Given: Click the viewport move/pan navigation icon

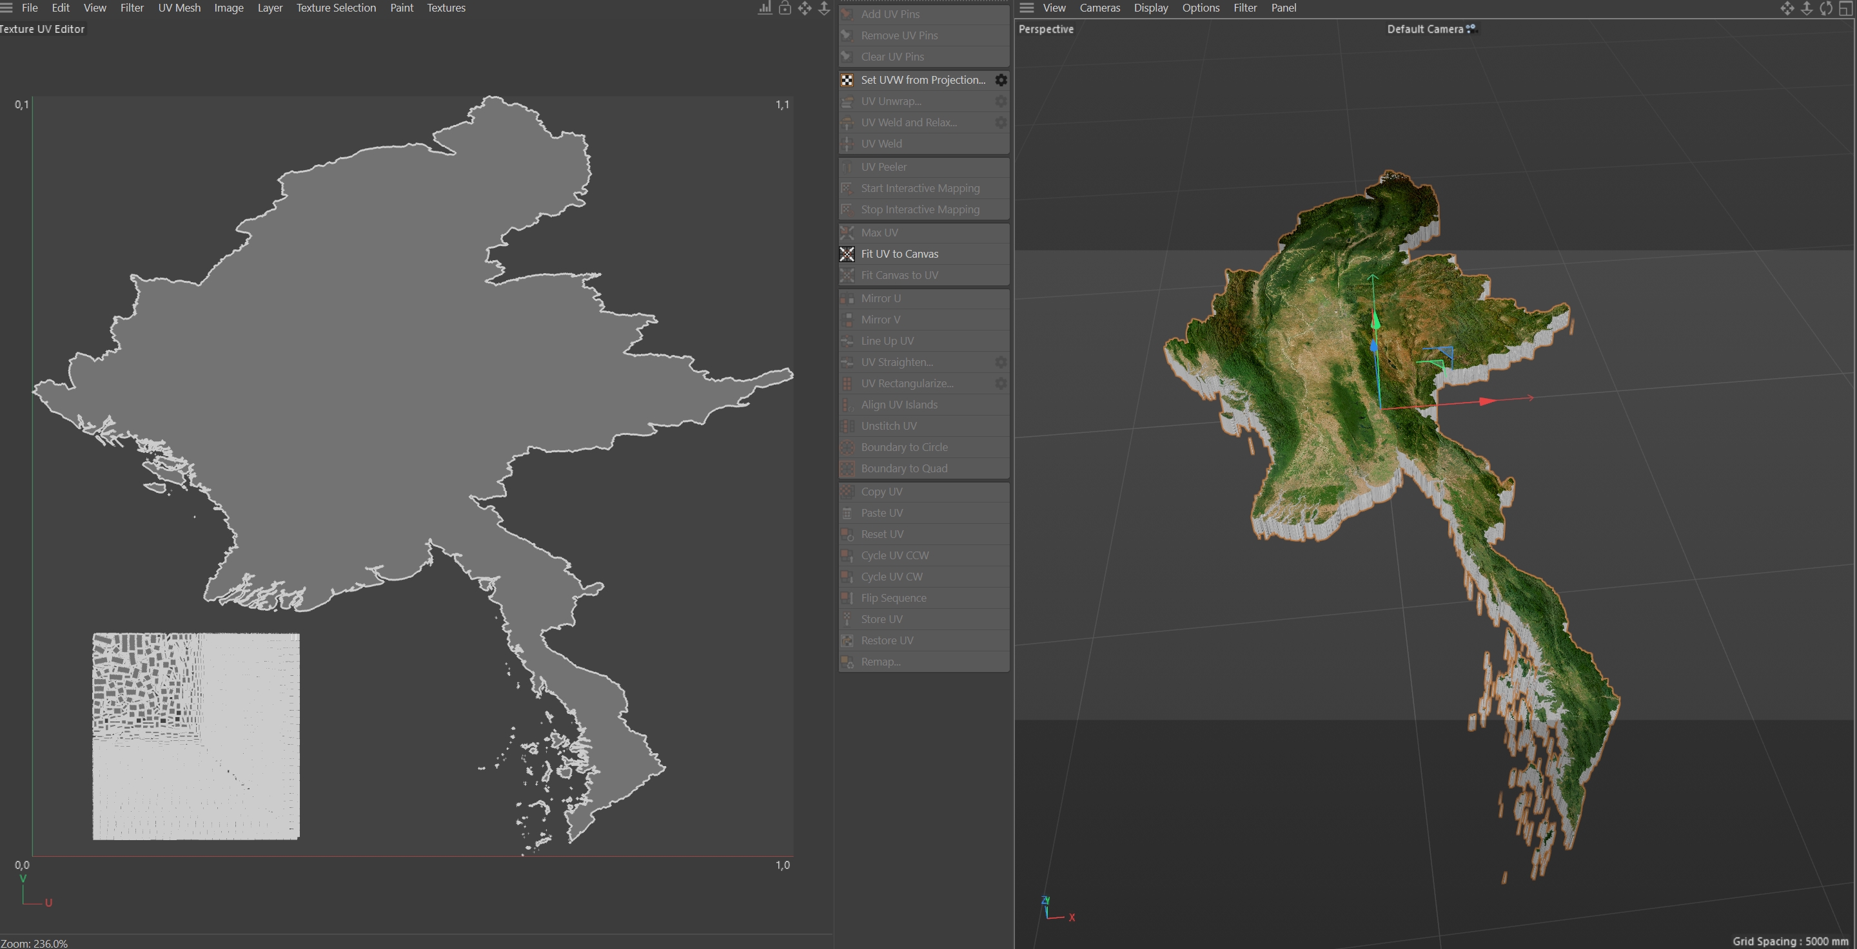Looking at the screenshot, I should [x=1787, y=8].
